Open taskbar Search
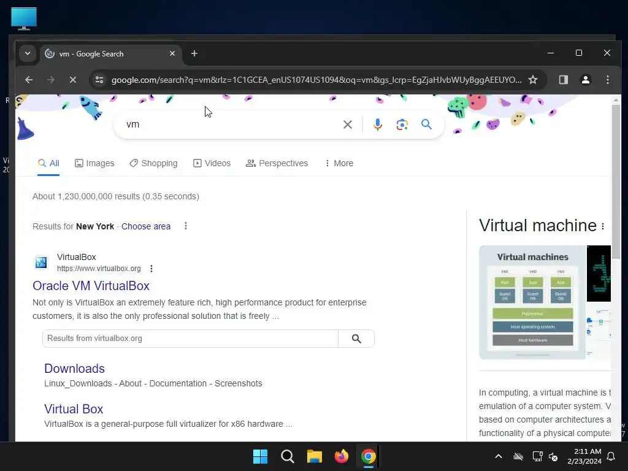The width and height of the screenshot is (628, 471). (287, 456)
